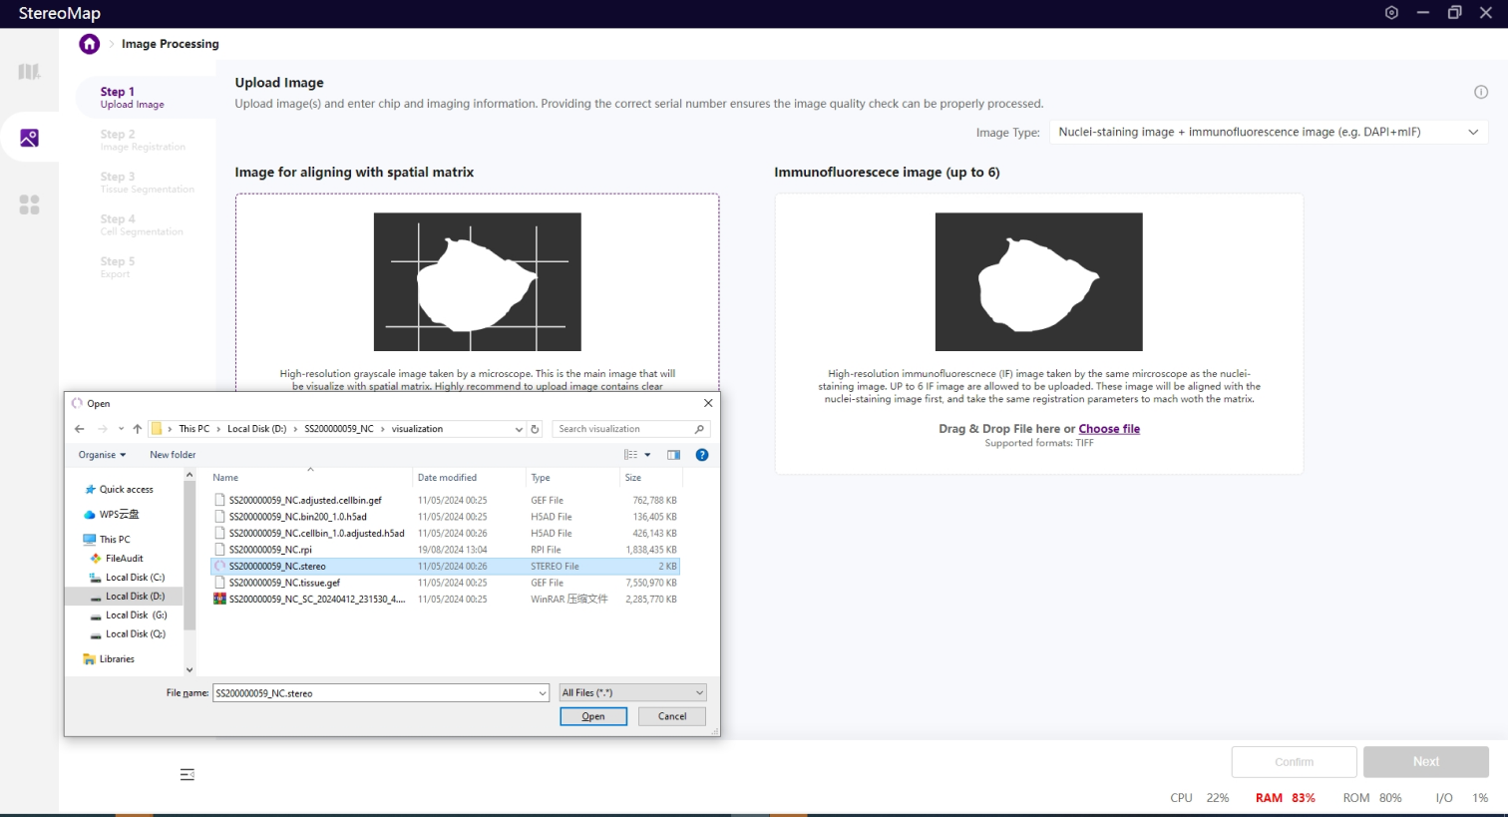Click the Choose file link
1508x817 pixels.
tap(1108, 429)
